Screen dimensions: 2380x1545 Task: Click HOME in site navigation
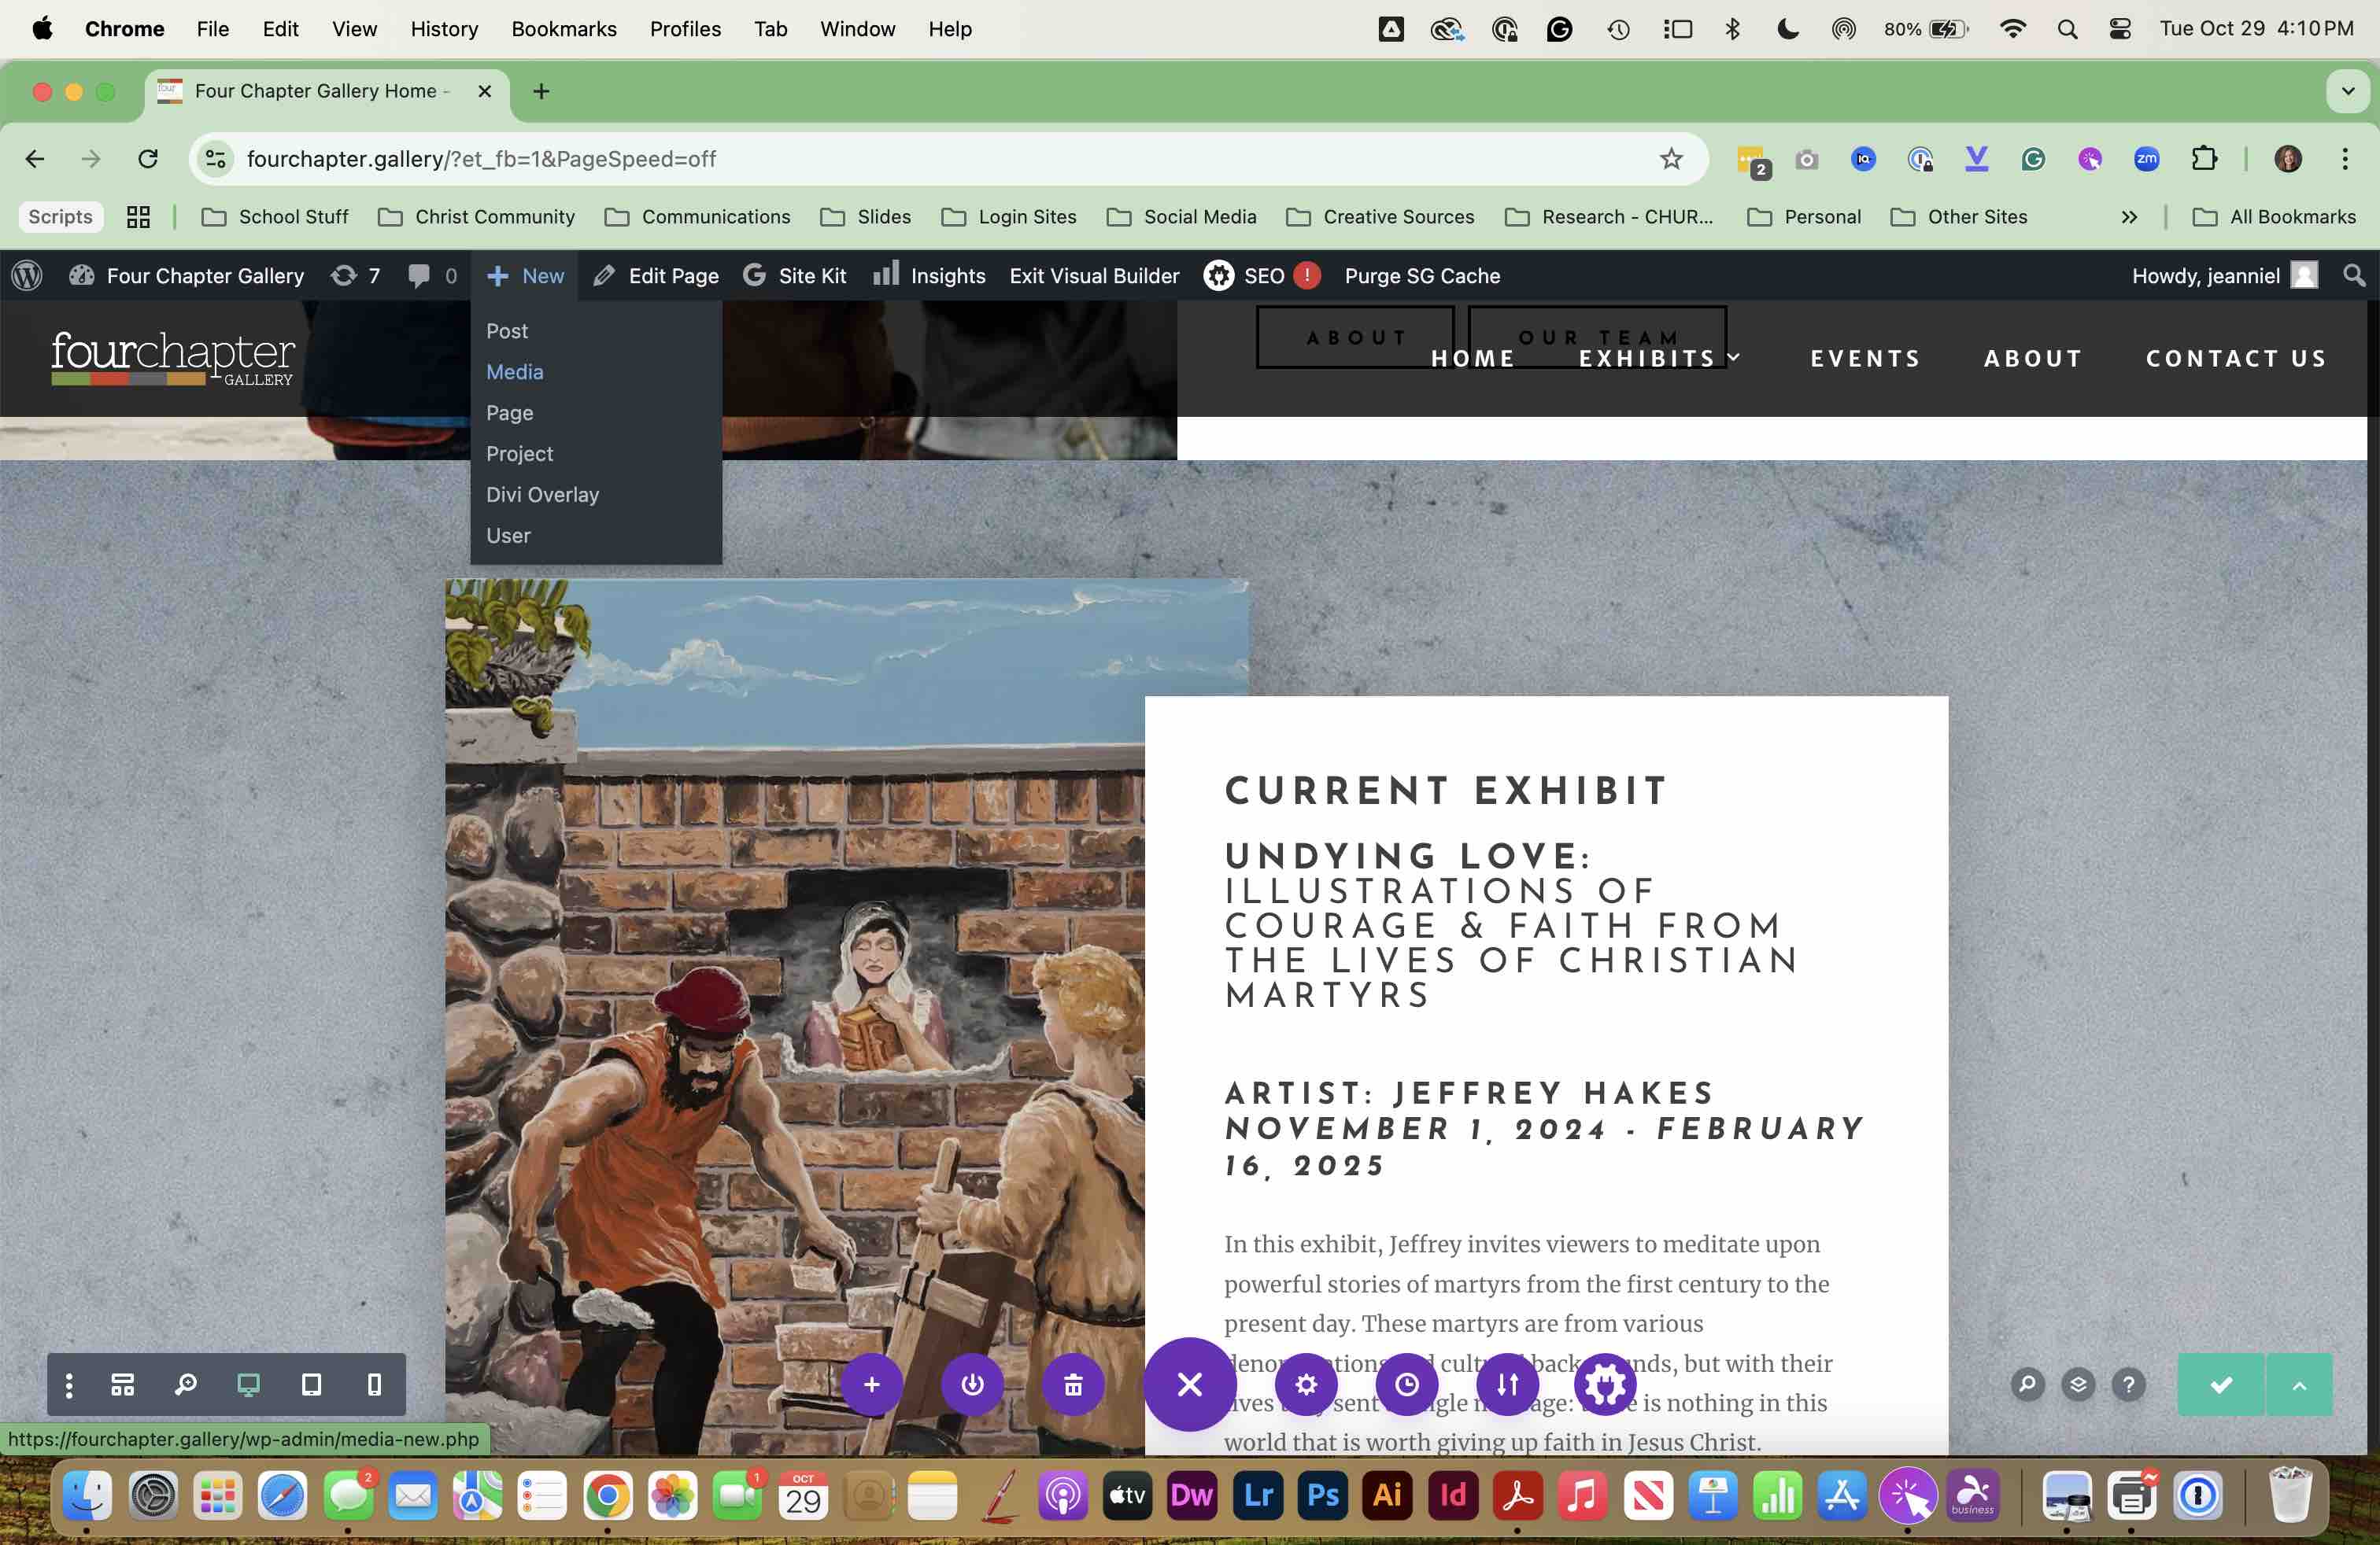point(1473,359)
